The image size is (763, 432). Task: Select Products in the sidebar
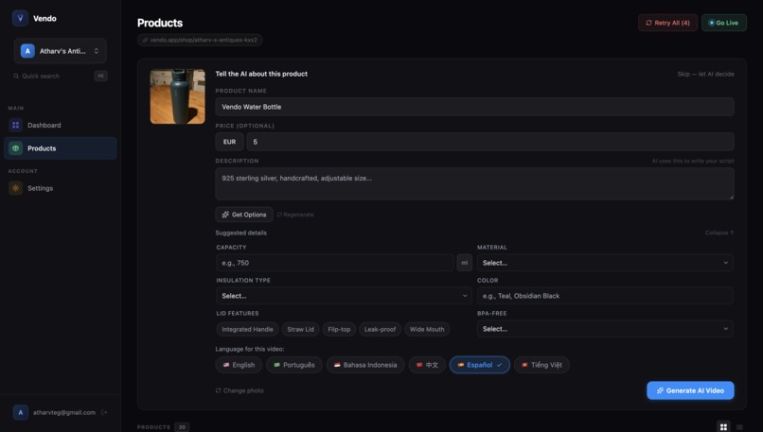pyautogui.click(x=60, y=148)
